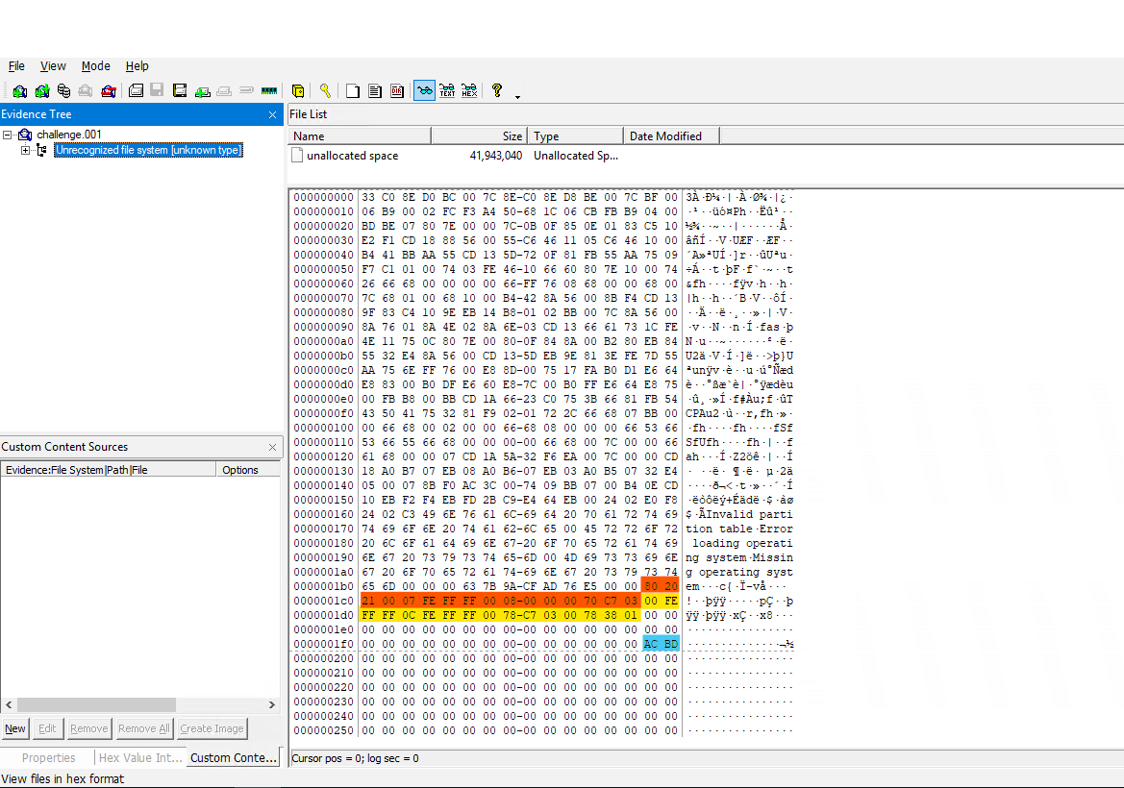This screenshot has height=788, width=1124.
Task: Click the Custom Content Sources horizontal scrollbar
Action: point(88,704)
